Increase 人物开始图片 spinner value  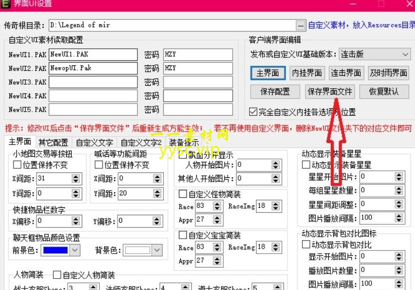(276, 163)
